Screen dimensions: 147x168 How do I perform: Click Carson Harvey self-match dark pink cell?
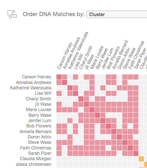59,77
